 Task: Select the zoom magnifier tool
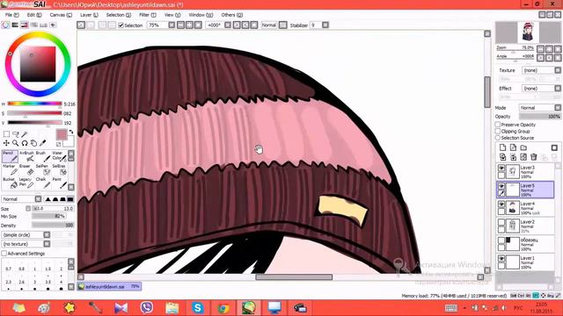16,143
